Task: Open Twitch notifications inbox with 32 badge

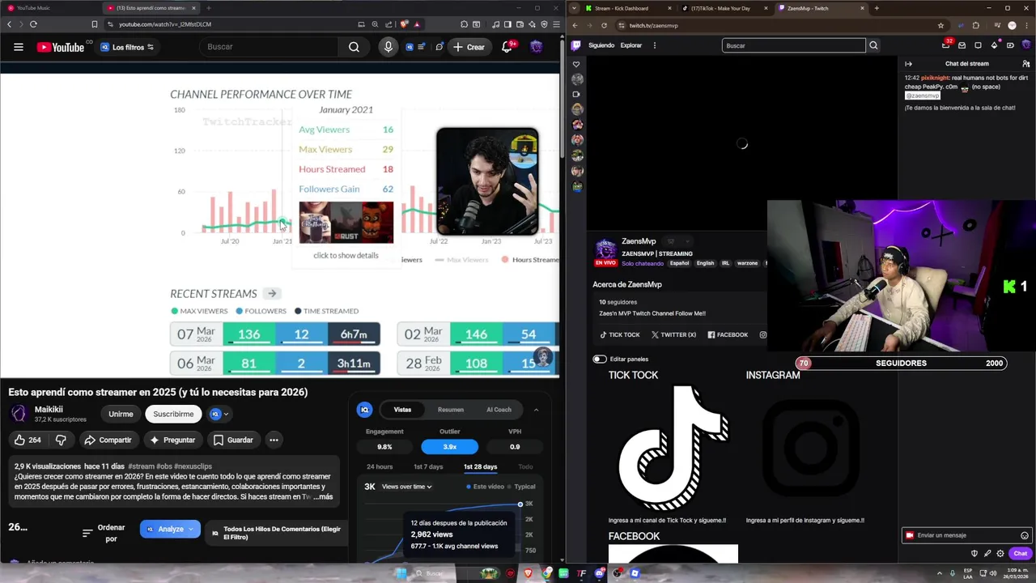Action: point(946,45)
